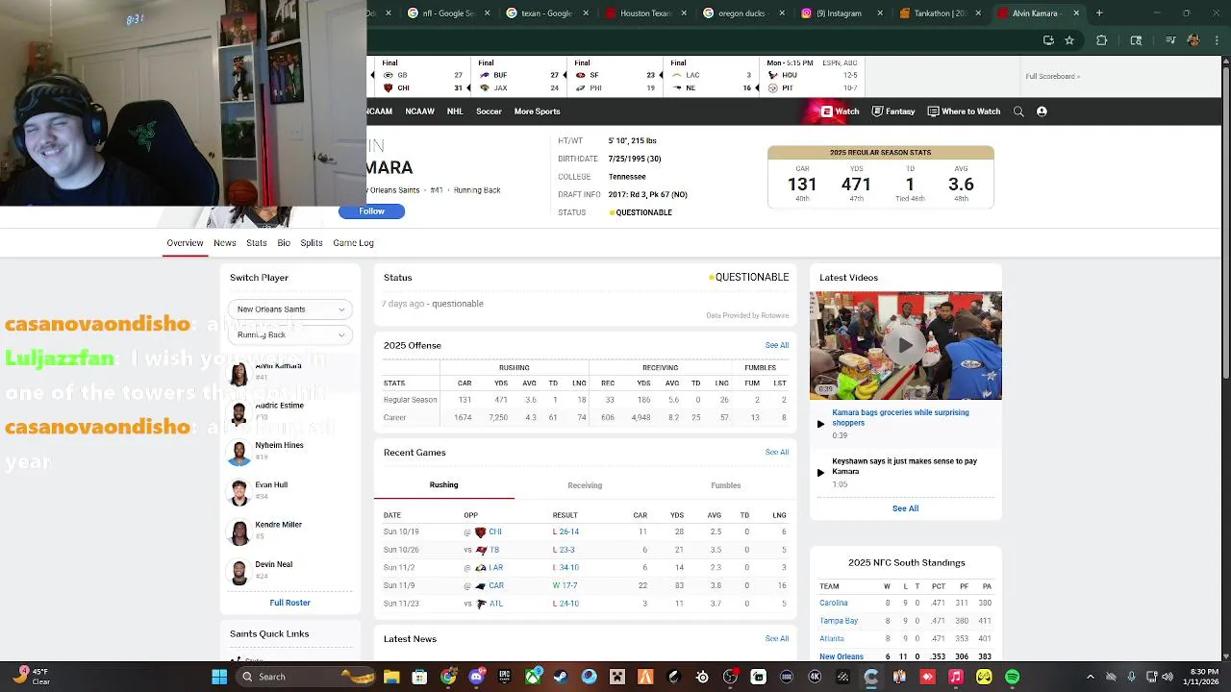This screenshot has height=692, width=1231.
Task: Open the Chrome extensions puzzle icon
Action: click(1102, 40)
